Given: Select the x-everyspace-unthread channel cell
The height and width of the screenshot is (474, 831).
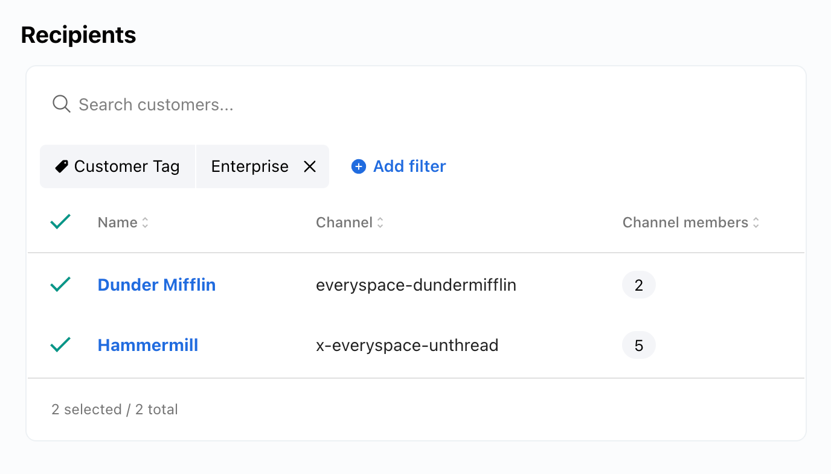Looking at the screenshot, I should pos(407,346).
